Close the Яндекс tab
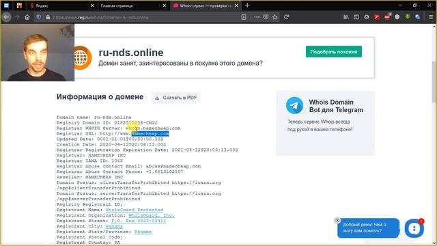Viewport: 437px width, 246px height. point(93,5)
